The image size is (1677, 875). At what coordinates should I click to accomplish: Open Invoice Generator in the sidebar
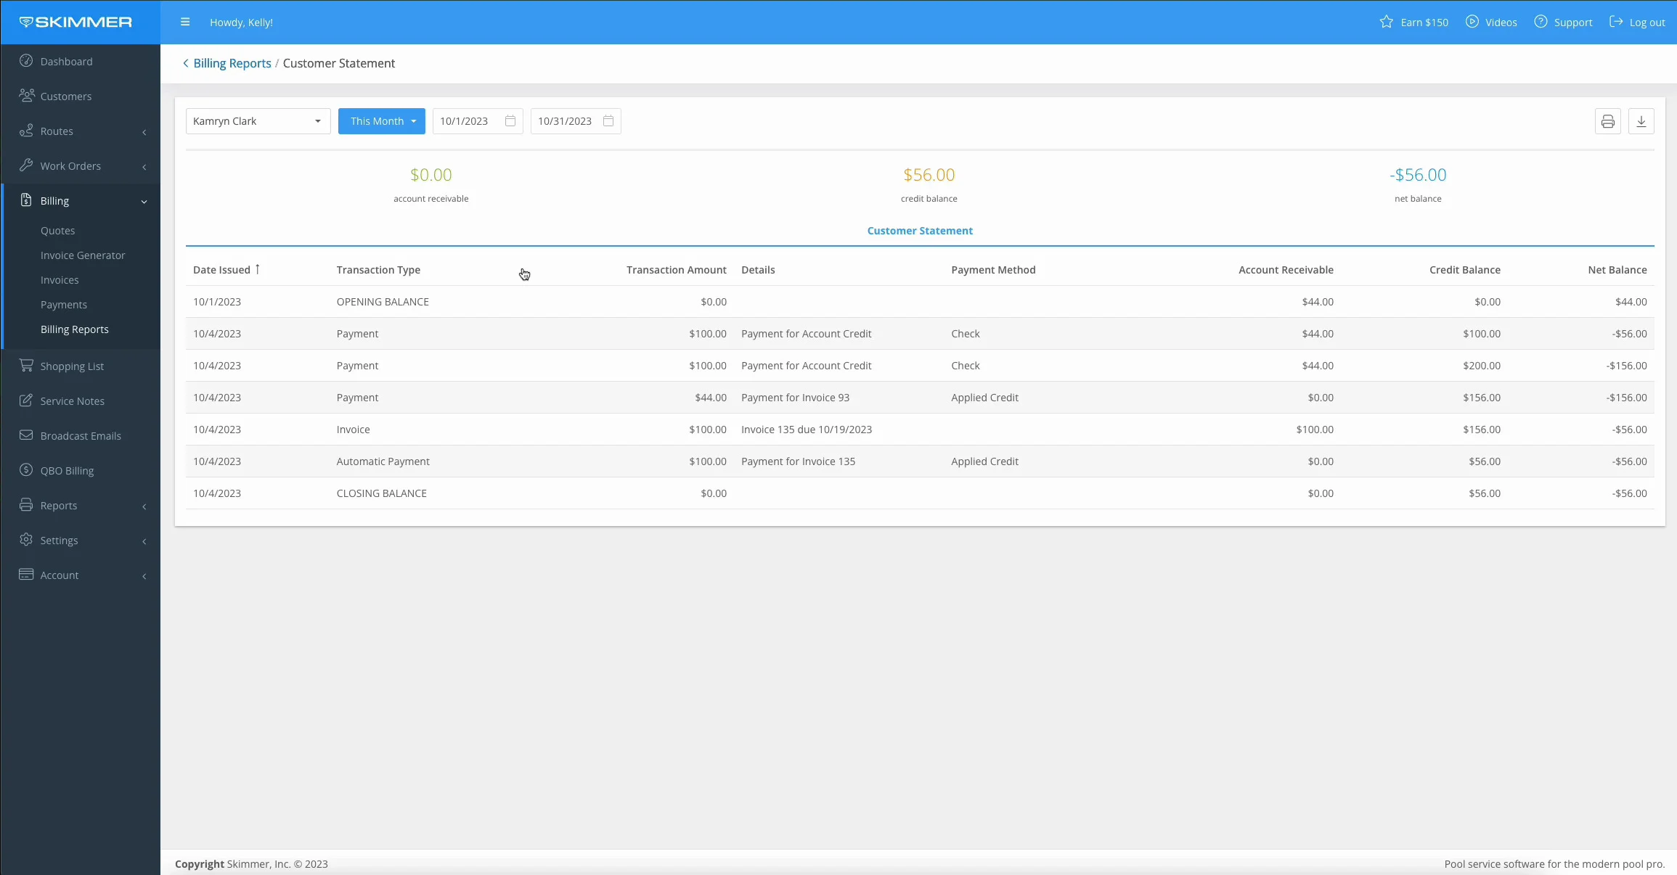click(83, 255)
